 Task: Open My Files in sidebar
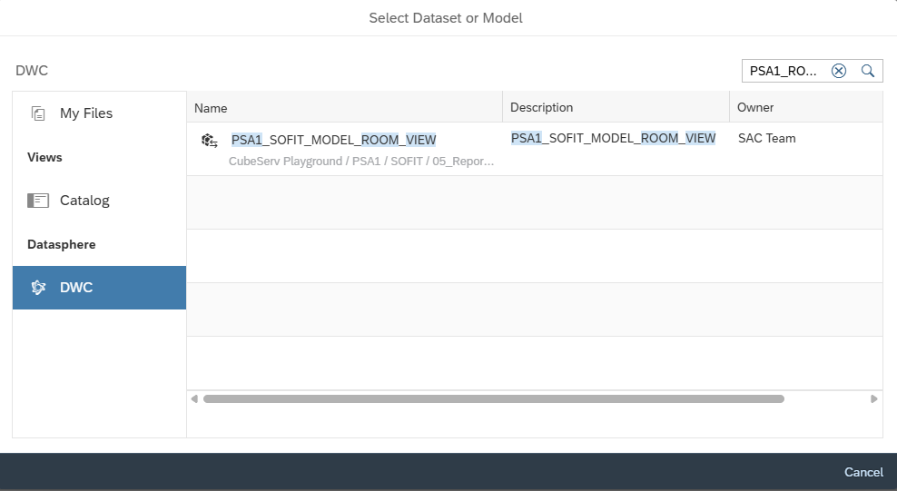click(100, 113)
